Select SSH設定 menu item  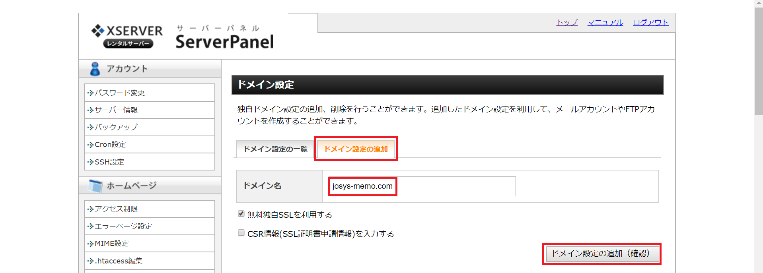tap(109, 162)
